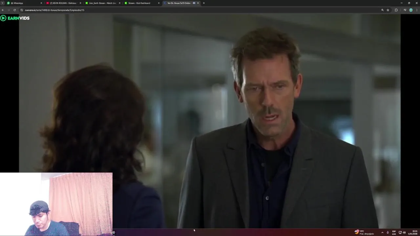This screenshot has height=236, width=420.
Task: Change the ESP LAA keyboard language
Action: (394, 232)
